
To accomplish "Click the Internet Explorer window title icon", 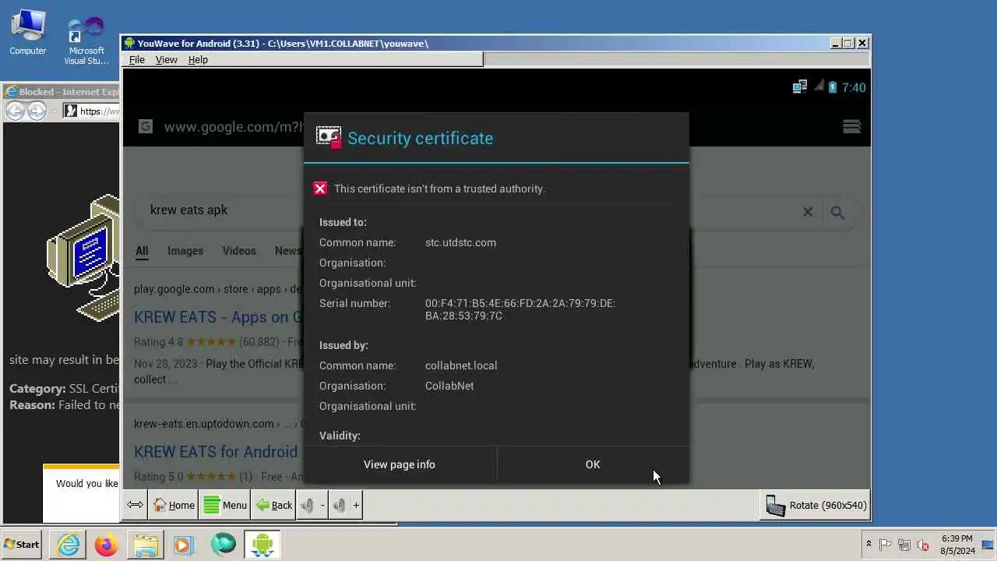I will click(11, 91).
